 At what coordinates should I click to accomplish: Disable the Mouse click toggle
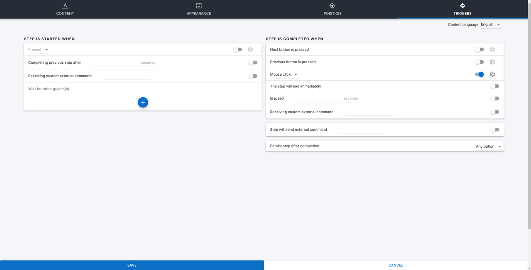[x=479, y=74]
